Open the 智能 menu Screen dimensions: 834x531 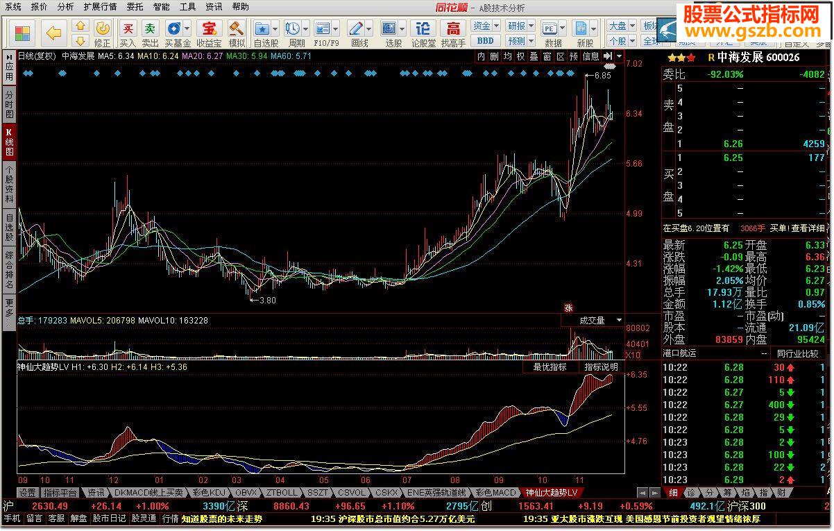point(161,7)
